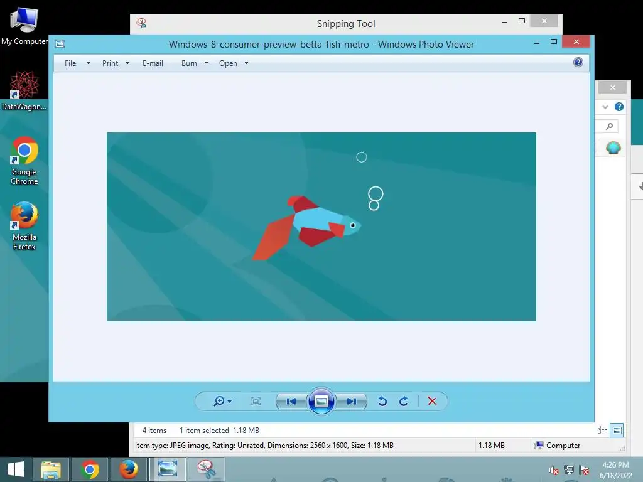Open the Open menu in Photo Viewer
Image resolution: width=643 pixels, height=482 pixels.
coord(228,63)
